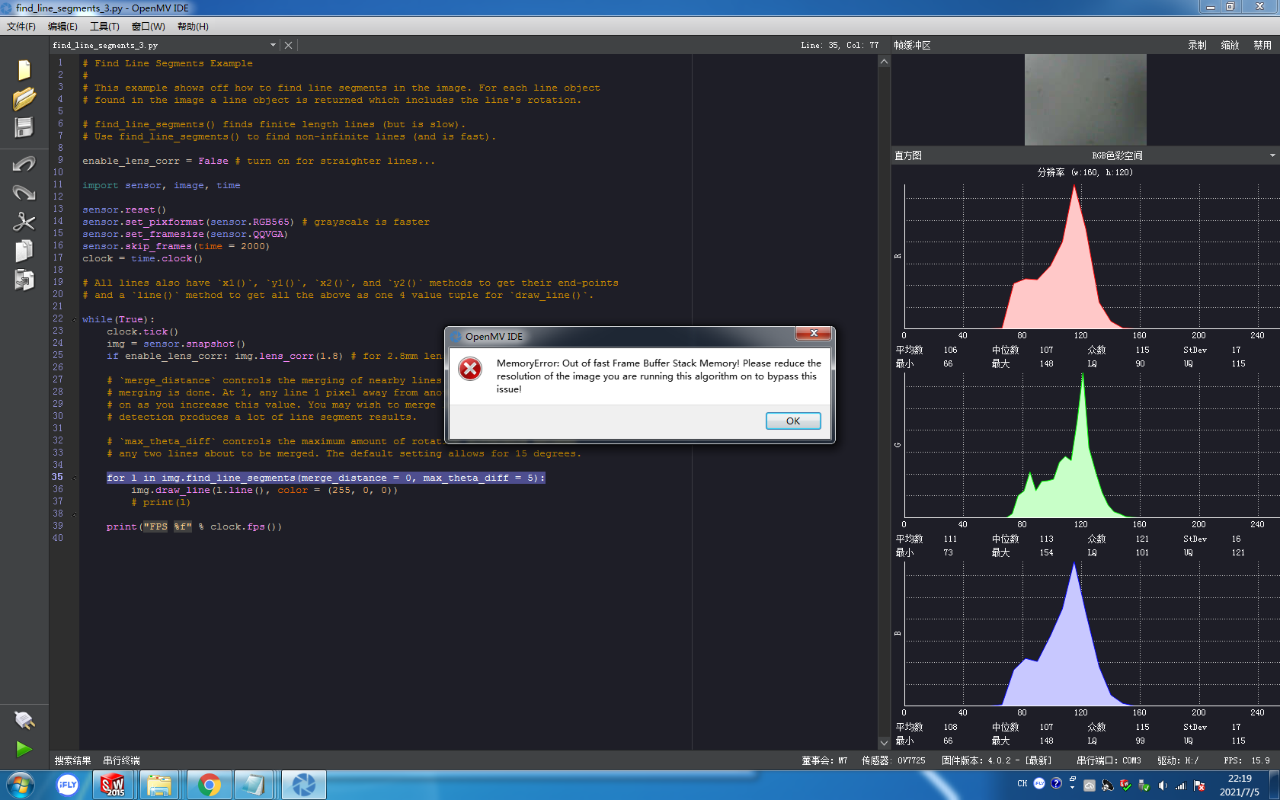Click the blue help question-mark tray icon
This screenshot has width=1280, height=800.
(1056, 783)
